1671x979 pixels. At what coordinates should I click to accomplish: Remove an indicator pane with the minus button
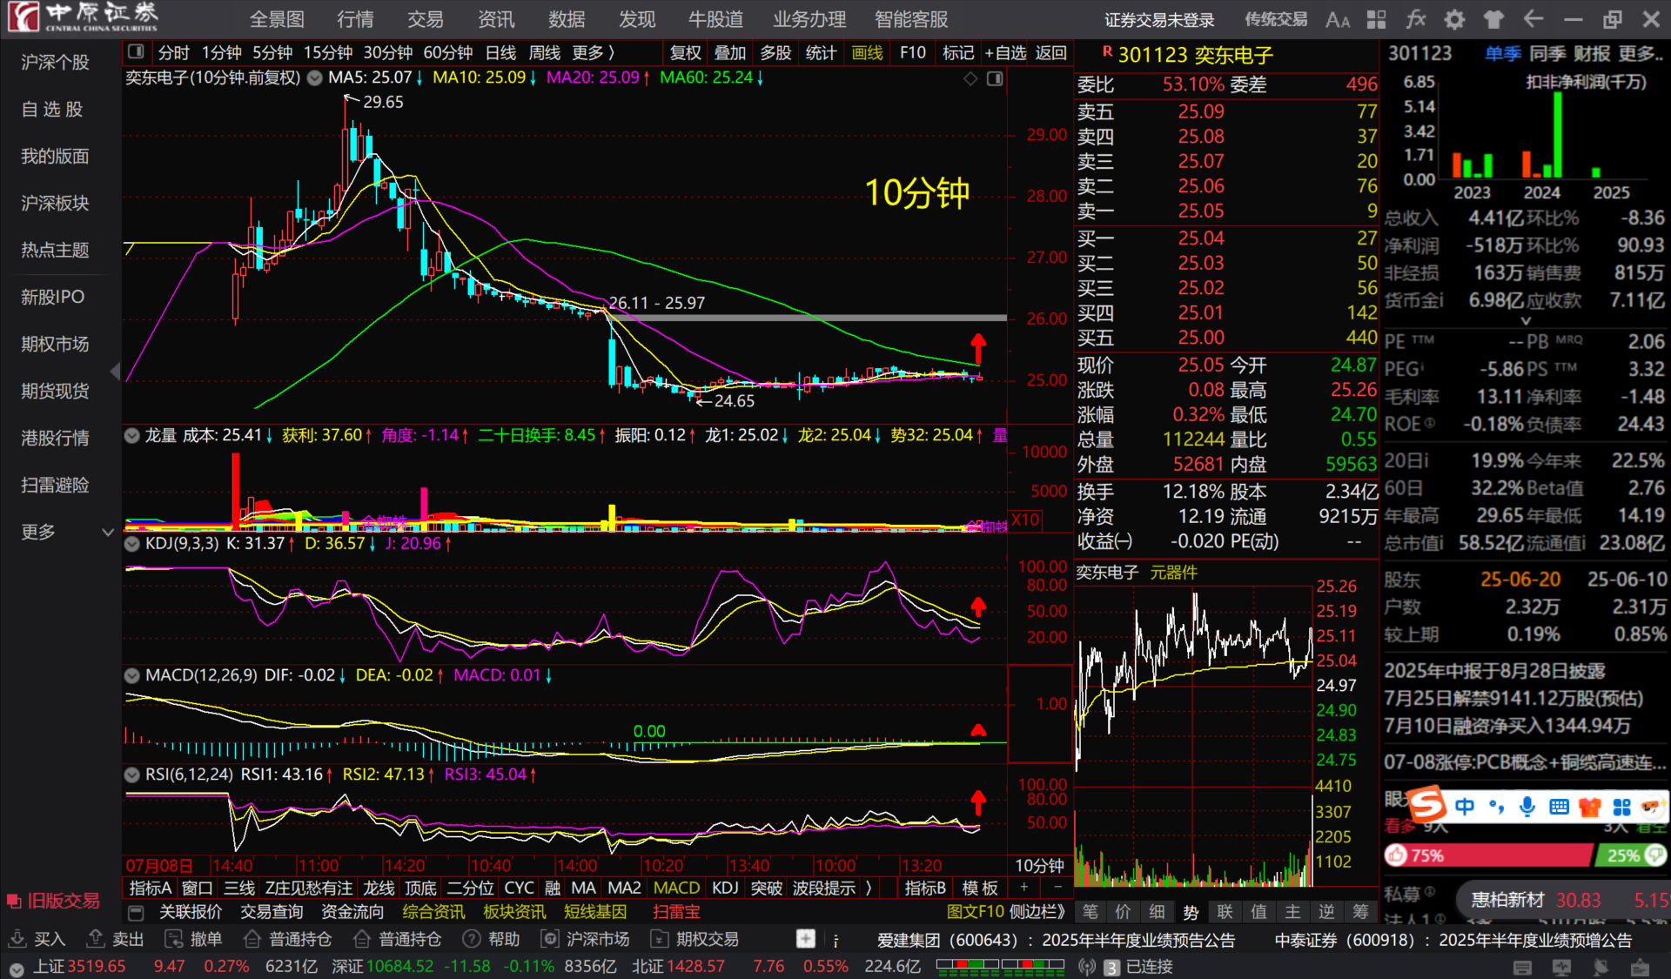(x=1057, y=887)
